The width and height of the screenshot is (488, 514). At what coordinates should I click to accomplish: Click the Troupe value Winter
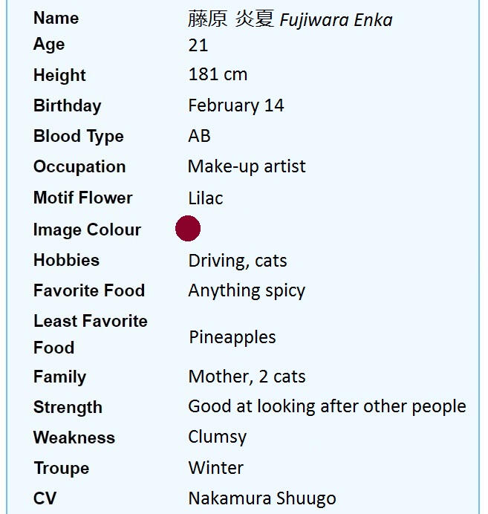point(215,468)
